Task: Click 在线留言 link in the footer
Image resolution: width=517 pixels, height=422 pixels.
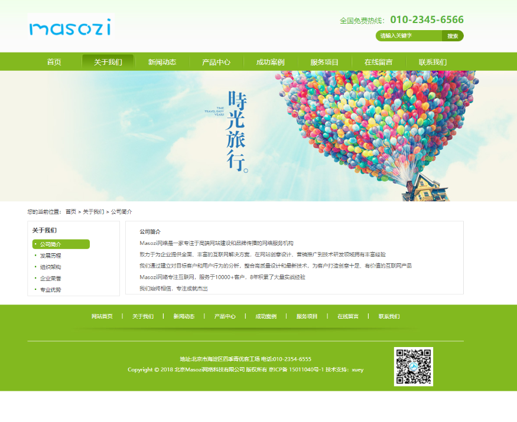Action: coord(348,316)
